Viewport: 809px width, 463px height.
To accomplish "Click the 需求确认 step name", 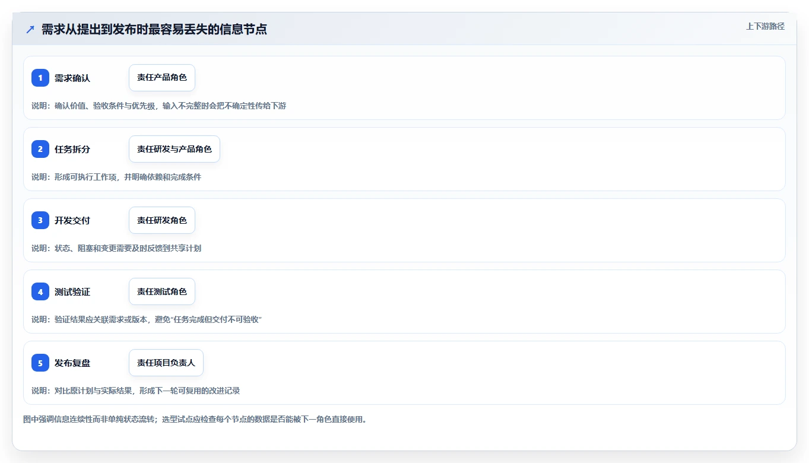I will (72, 78).
